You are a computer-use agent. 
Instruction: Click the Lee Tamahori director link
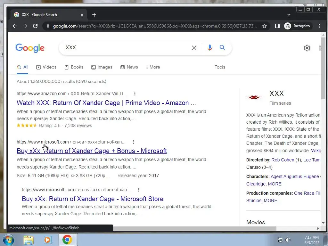tap(312, 160)
